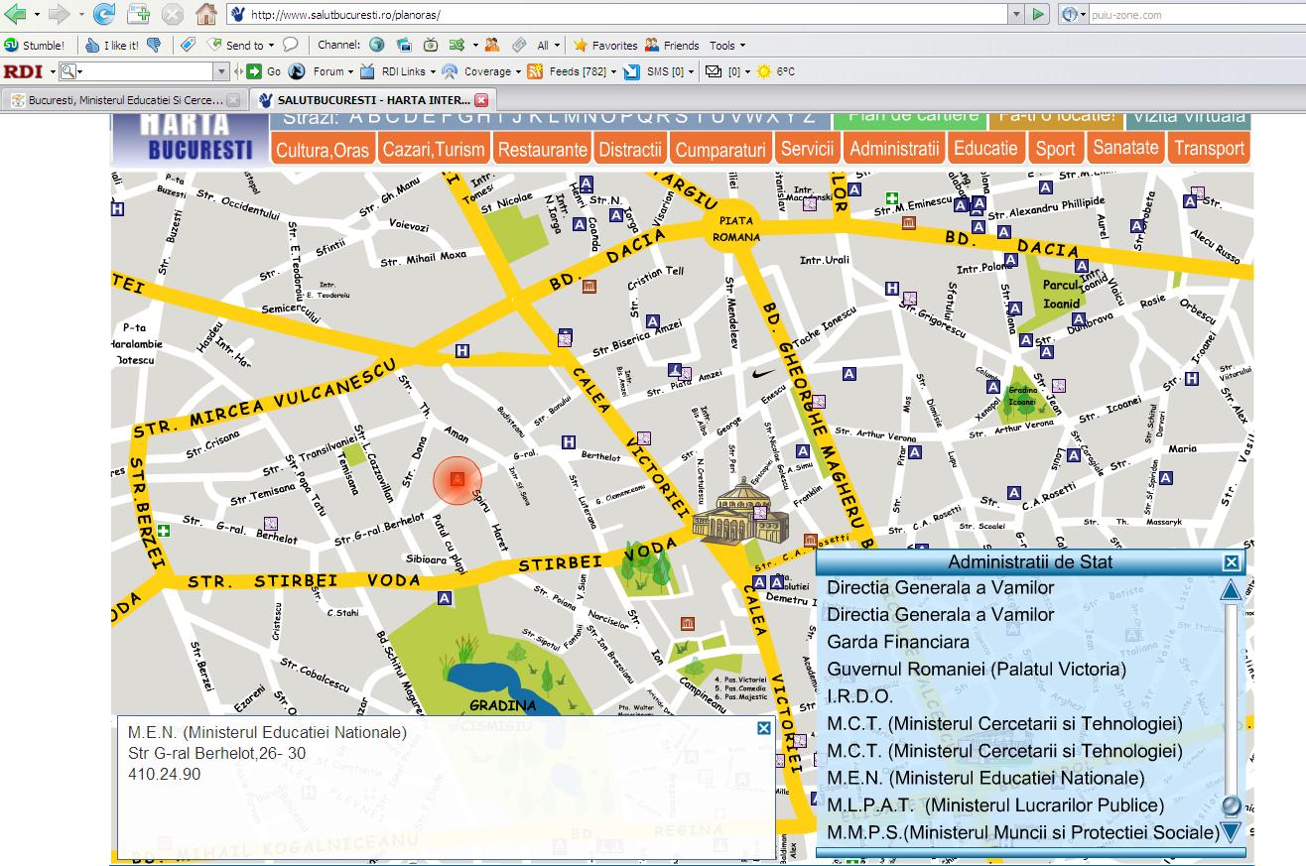Image resolution: width=1306 pixels, height=866 pixels.
Task: Go to the browser home page
Action: click(206, 15)
